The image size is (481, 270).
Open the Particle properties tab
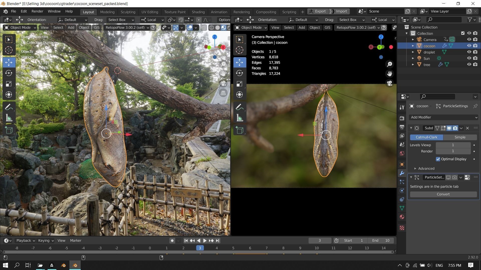click(402, 182)
